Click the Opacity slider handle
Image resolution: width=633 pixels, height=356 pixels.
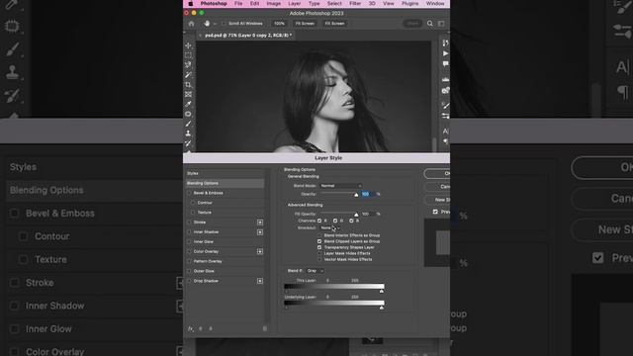pyautogui.click(x=356, y=195)
